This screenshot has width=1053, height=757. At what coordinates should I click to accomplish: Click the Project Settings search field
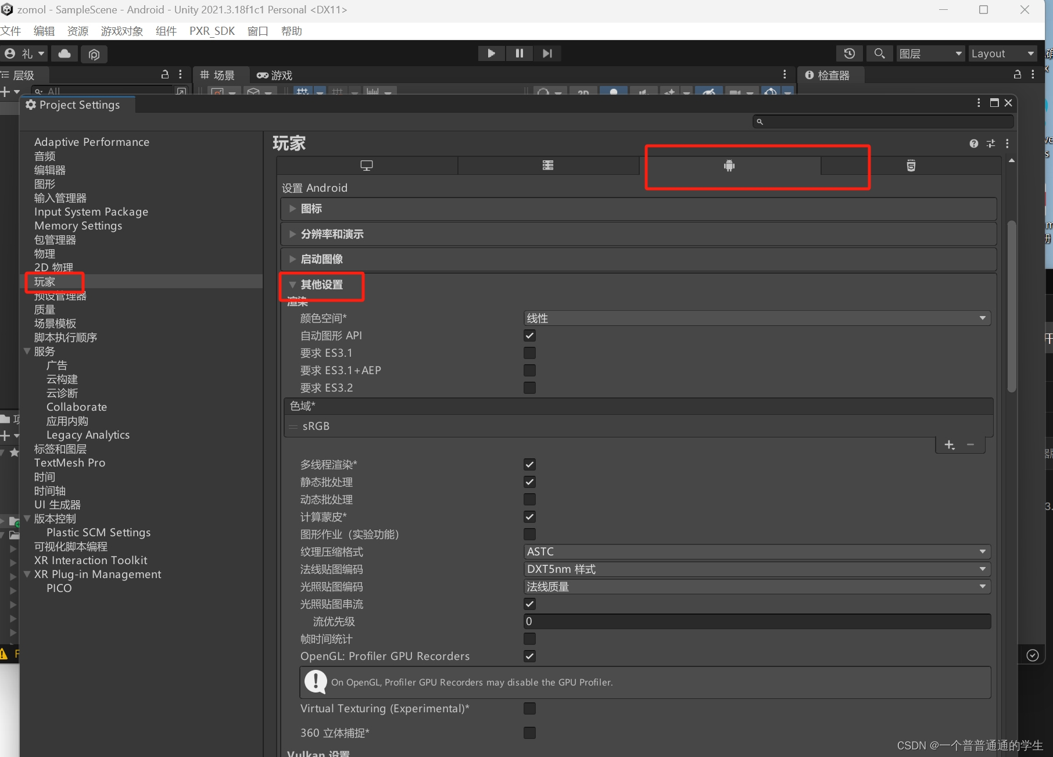[883, 121]
